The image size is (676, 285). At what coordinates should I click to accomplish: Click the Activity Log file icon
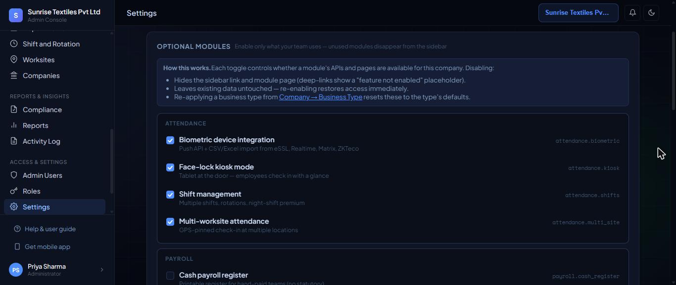point(14,141)
